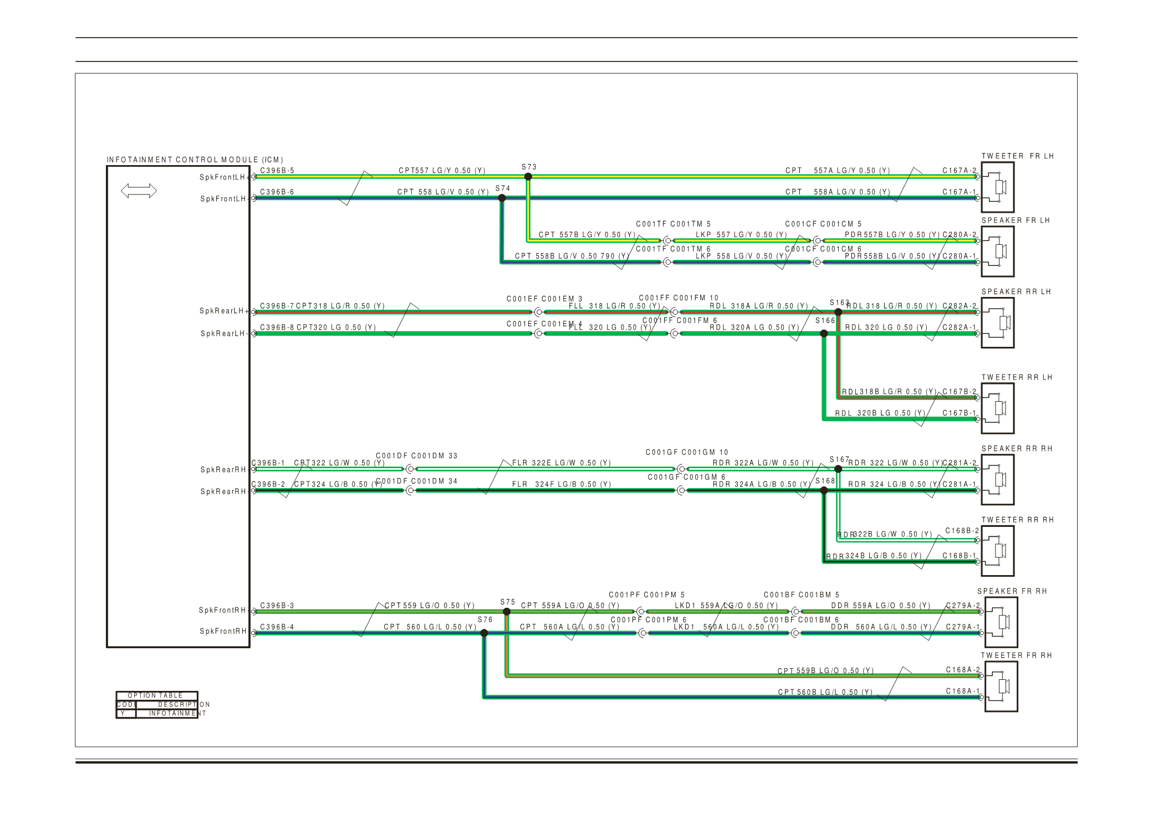
Task: Click the Infotainment Control Module (ICM) title
Action: [195, 160]
